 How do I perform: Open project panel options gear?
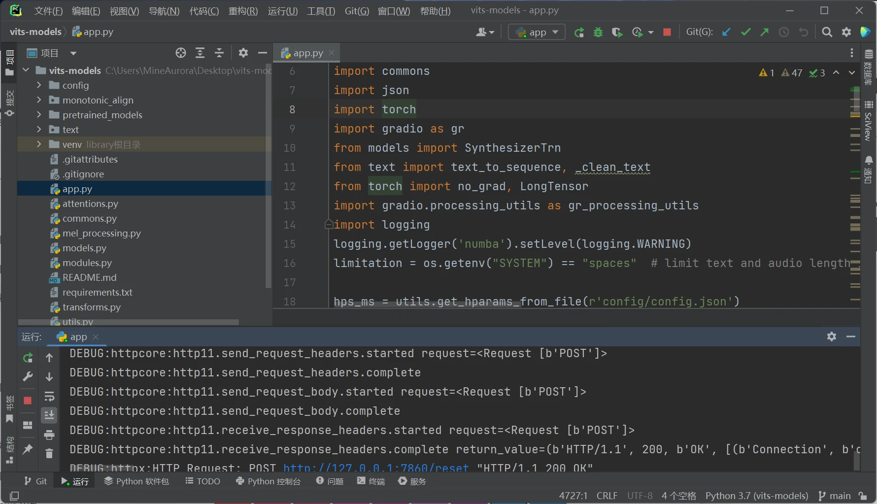point(243,53)
